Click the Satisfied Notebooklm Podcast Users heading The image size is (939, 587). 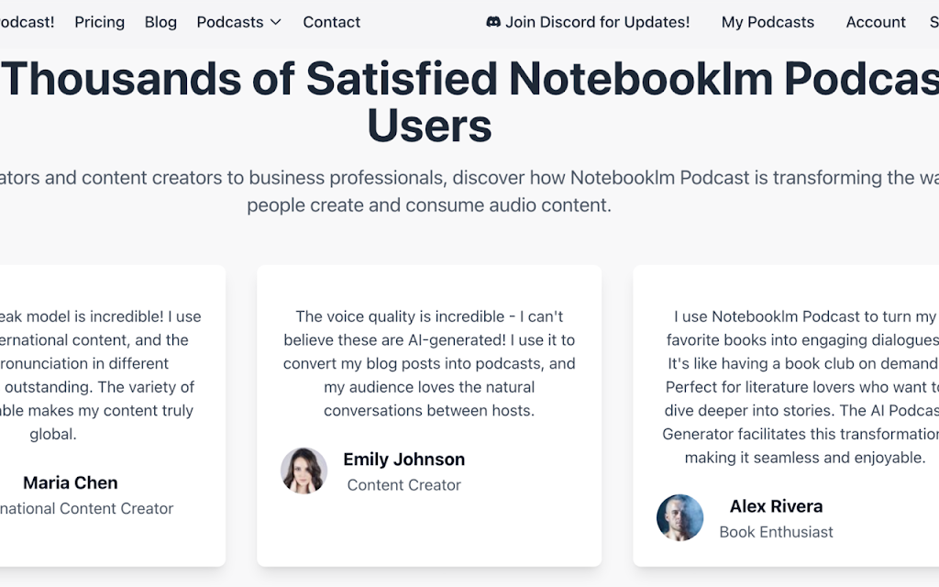(469, 102)
